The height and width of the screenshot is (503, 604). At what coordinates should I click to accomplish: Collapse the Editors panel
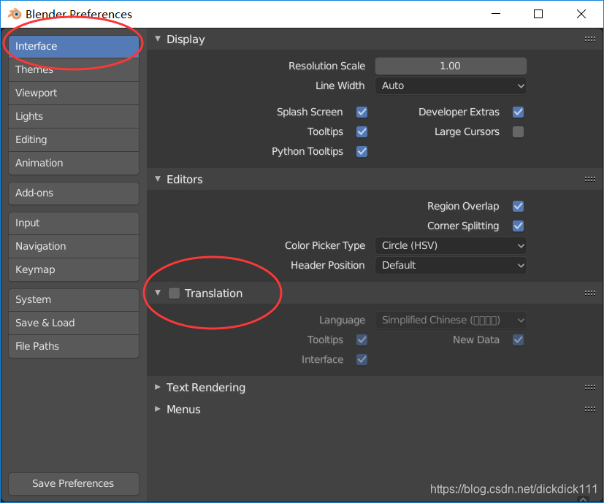point(158,179)
